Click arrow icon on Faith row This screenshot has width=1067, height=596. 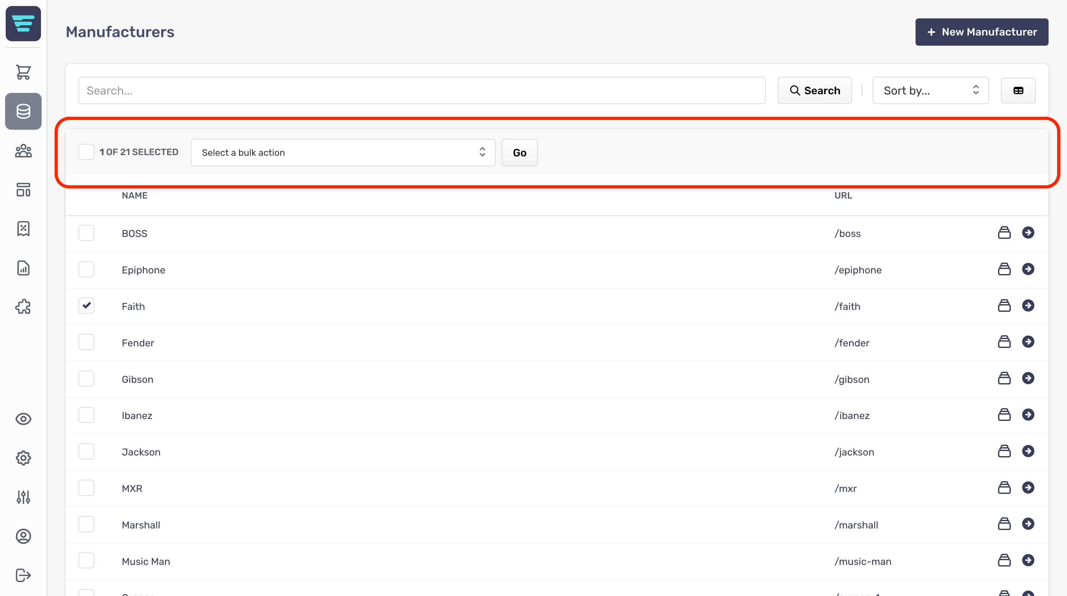(1028, 306)
